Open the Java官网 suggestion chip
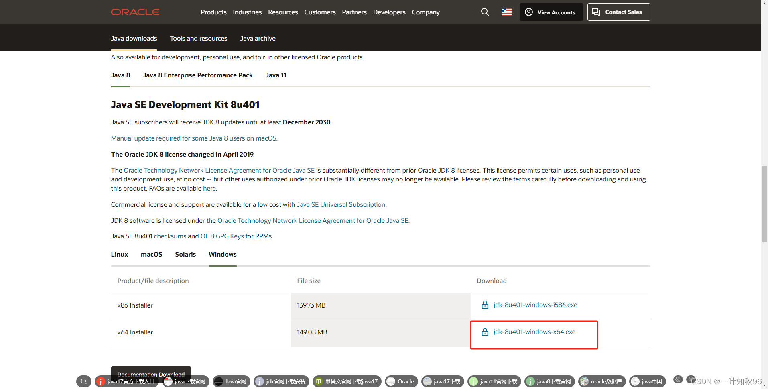 tap(232, 381)
